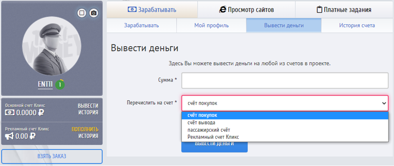Choose счёт вывода option
The height and width of the screenshot is (166, 394).
pos(285,122)
